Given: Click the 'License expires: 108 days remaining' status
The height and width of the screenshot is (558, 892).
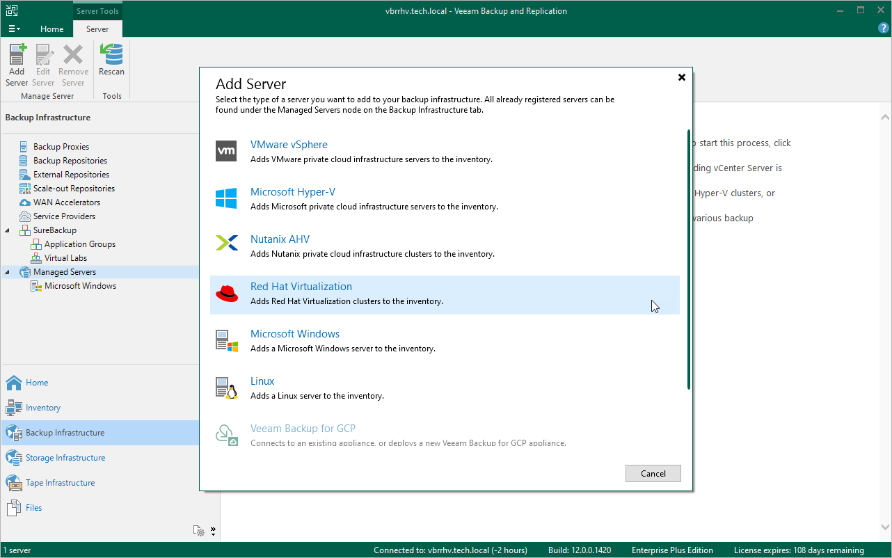Looking at the screenshot, I should click(799, 550).
